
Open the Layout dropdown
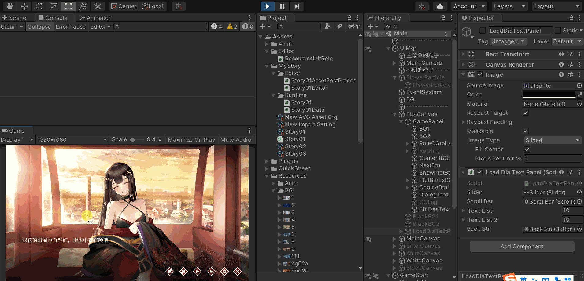(556, 6)
